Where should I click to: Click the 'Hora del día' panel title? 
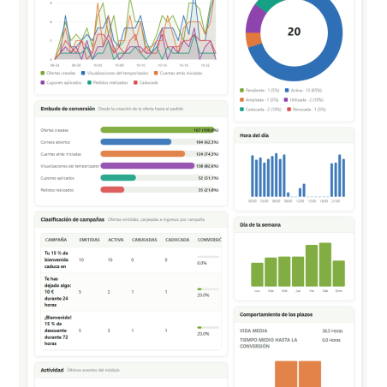[254, 135]
